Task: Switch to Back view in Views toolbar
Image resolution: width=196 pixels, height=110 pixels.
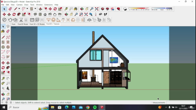Action: tap(55, 14)
